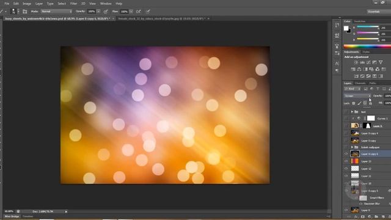Switch to the Paths tab

tap(373, 83)
